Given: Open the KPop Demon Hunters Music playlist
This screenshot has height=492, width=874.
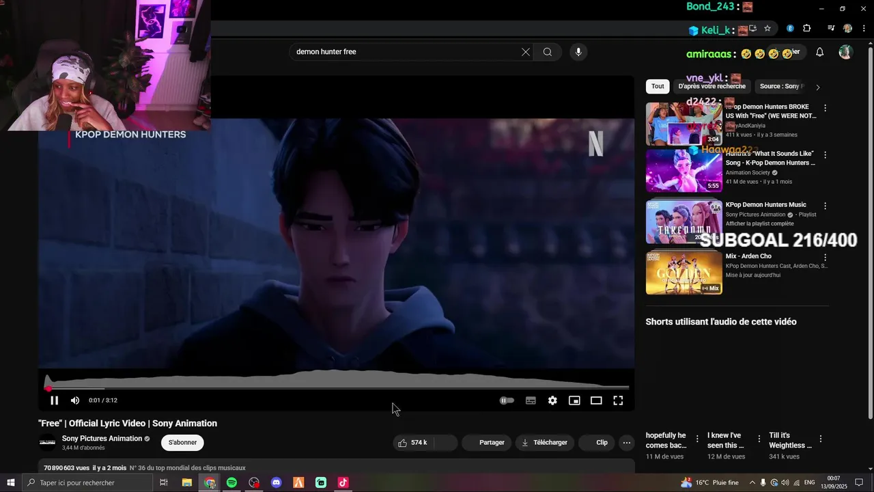Looking at the screenshot, I should 684,221.
